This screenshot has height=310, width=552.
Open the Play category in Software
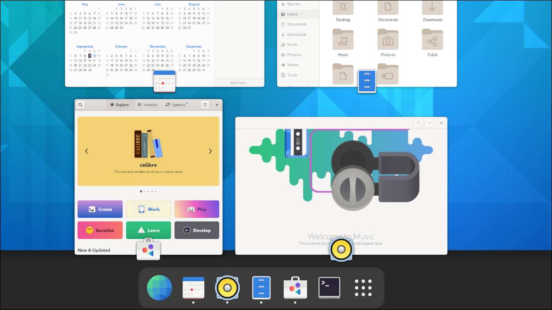click(197, 209)
